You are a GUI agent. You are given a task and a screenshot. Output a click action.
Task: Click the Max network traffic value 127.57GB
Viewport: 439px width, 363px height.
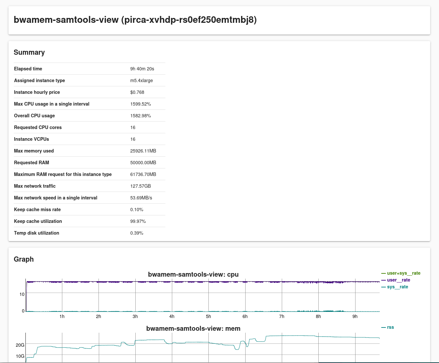(140, 186)
